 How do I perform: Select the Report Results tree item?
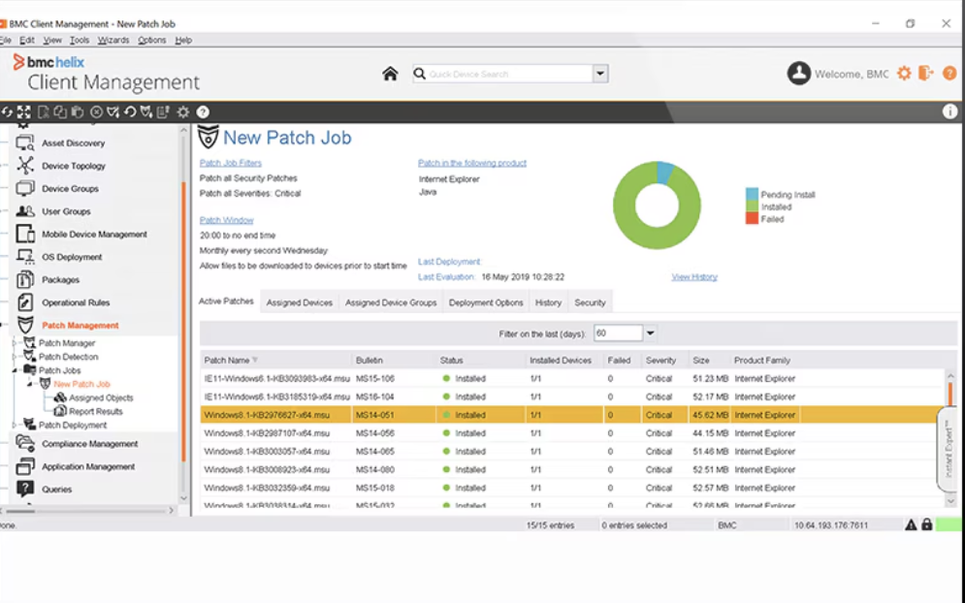click(95, 411)
